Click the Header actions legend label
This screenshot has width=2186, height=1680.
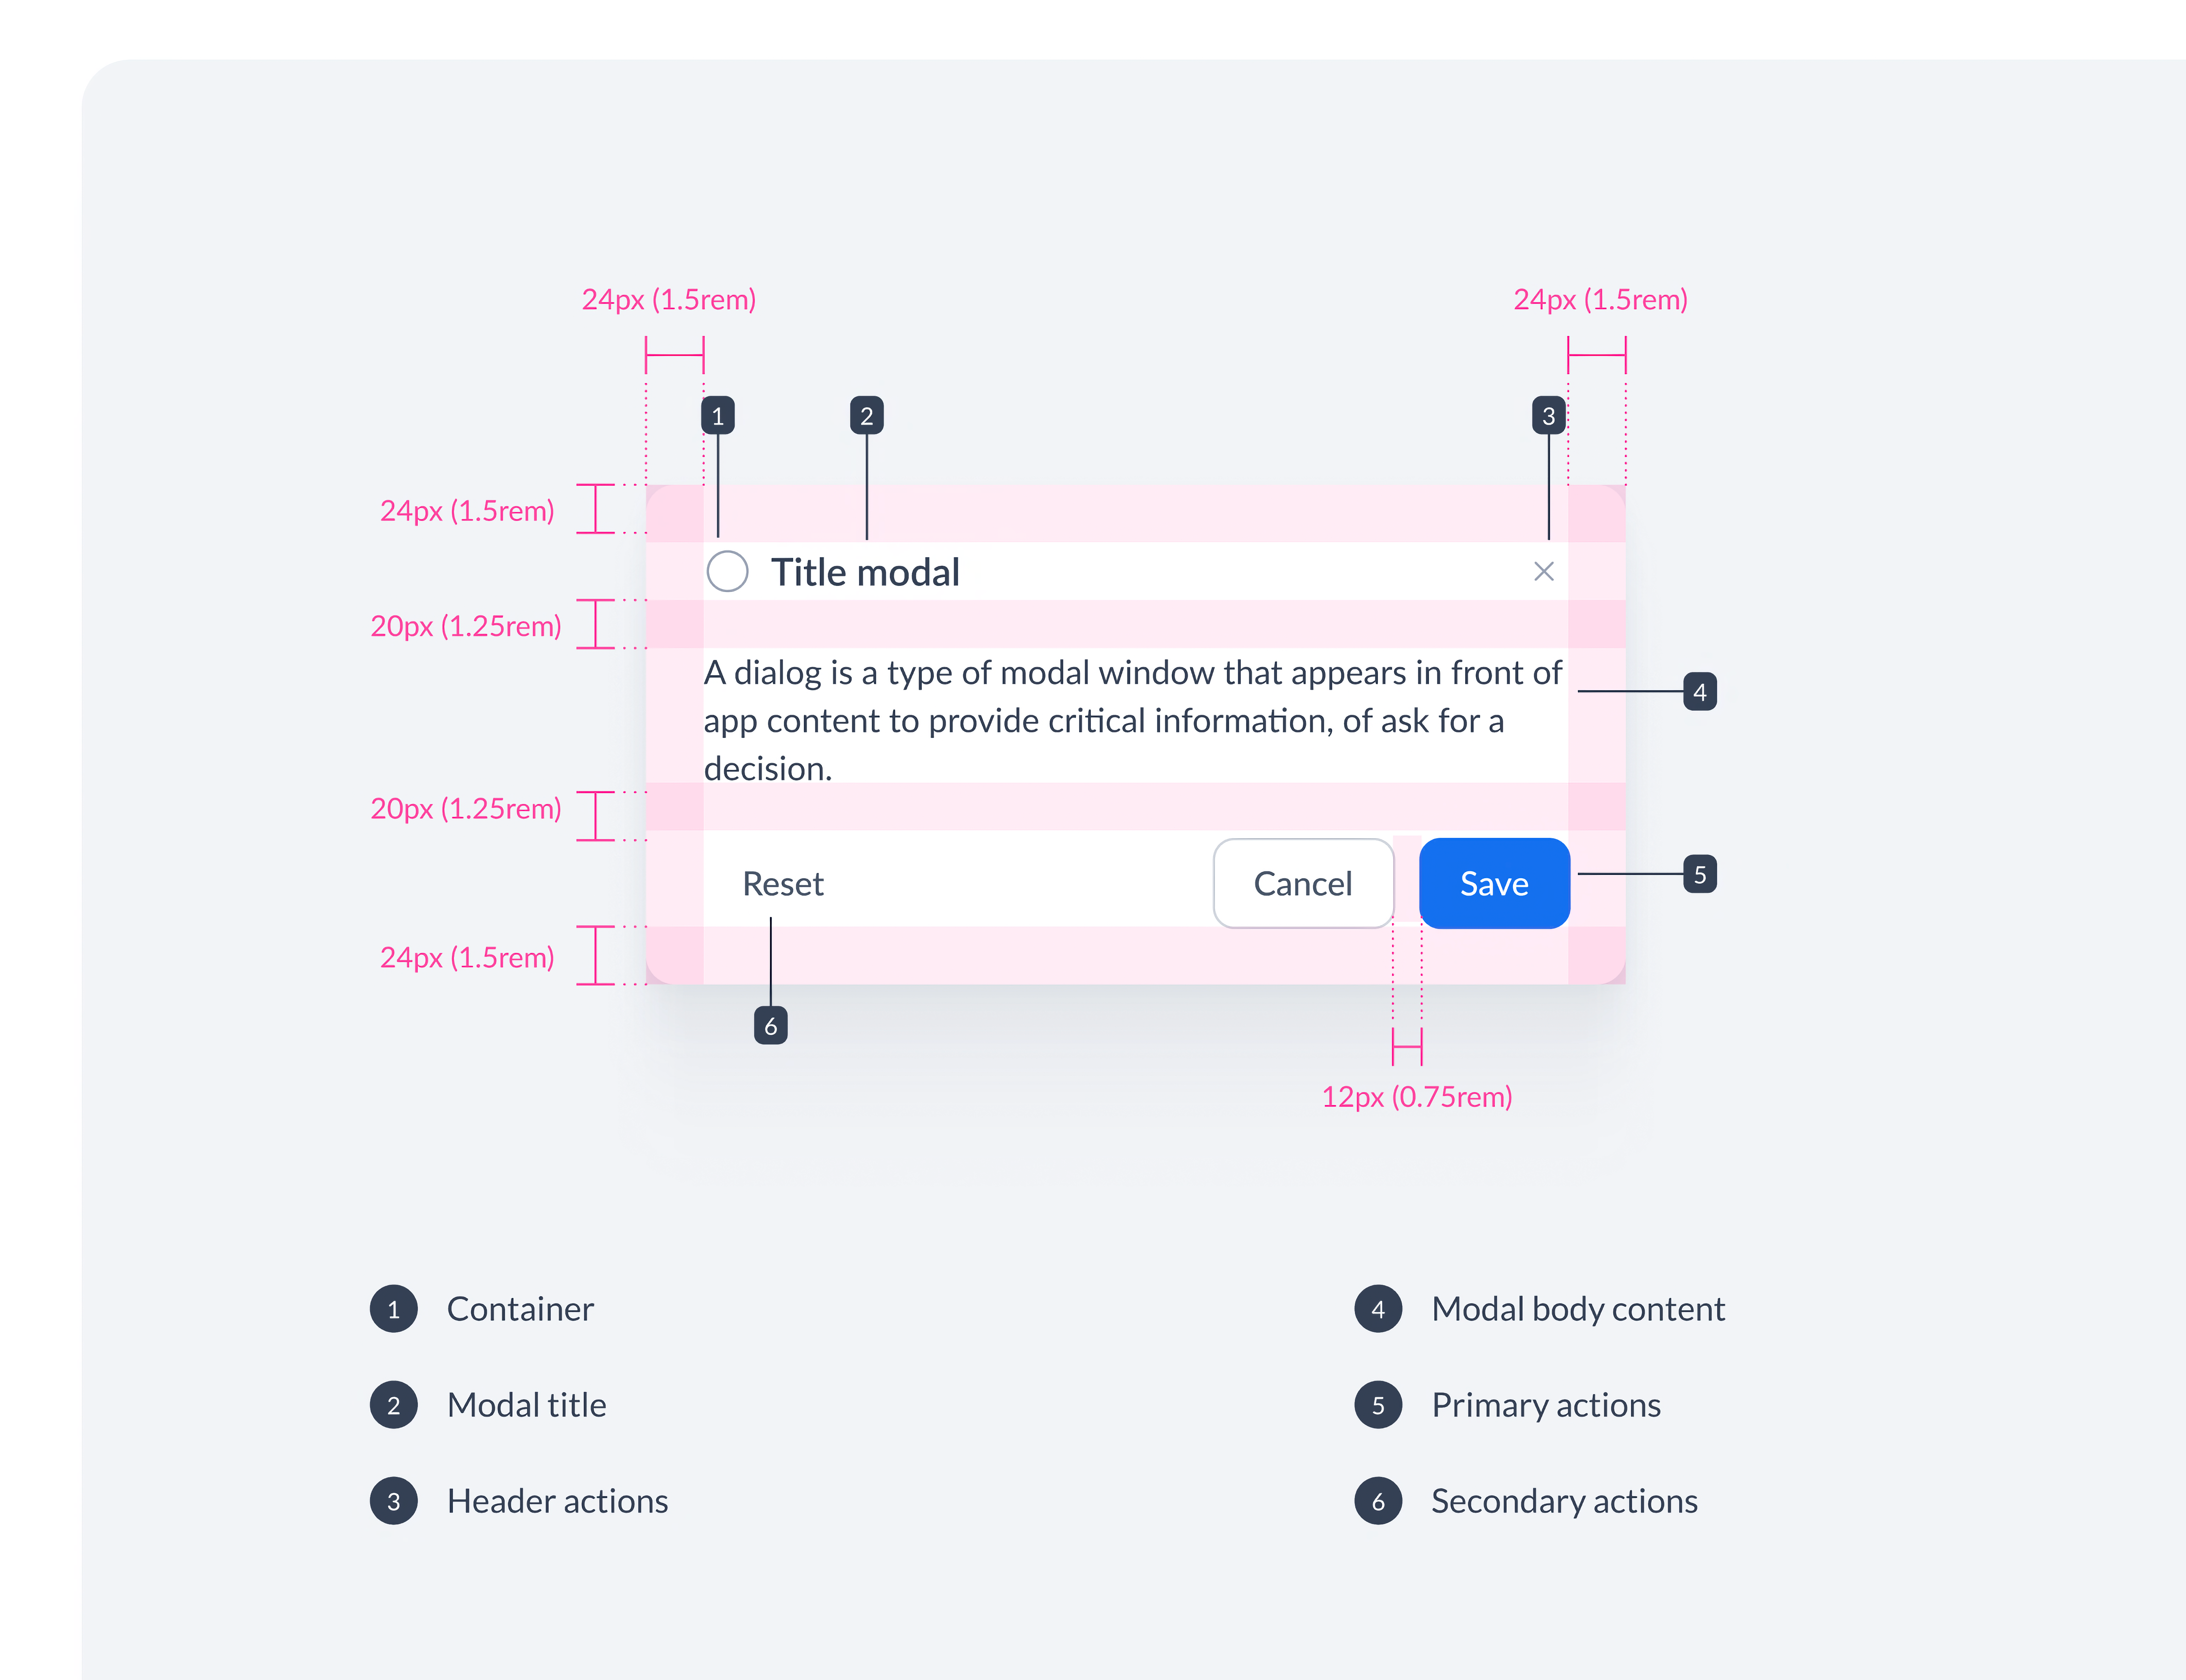pyautogui.click(x=557, y=1501)
